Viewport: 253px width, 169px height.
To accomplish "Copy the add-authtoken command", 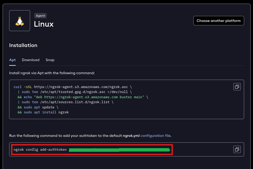I will click(x=237, y=149).
